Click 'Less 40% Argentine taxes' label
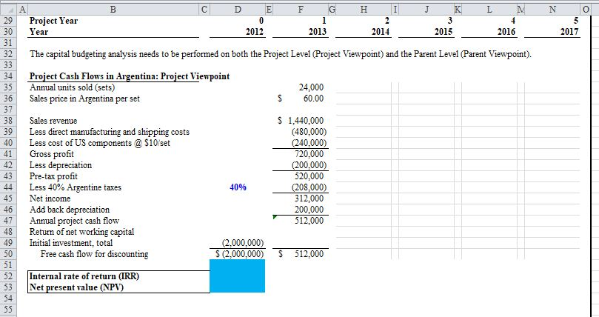599x317 pixels. pos(76,187)
